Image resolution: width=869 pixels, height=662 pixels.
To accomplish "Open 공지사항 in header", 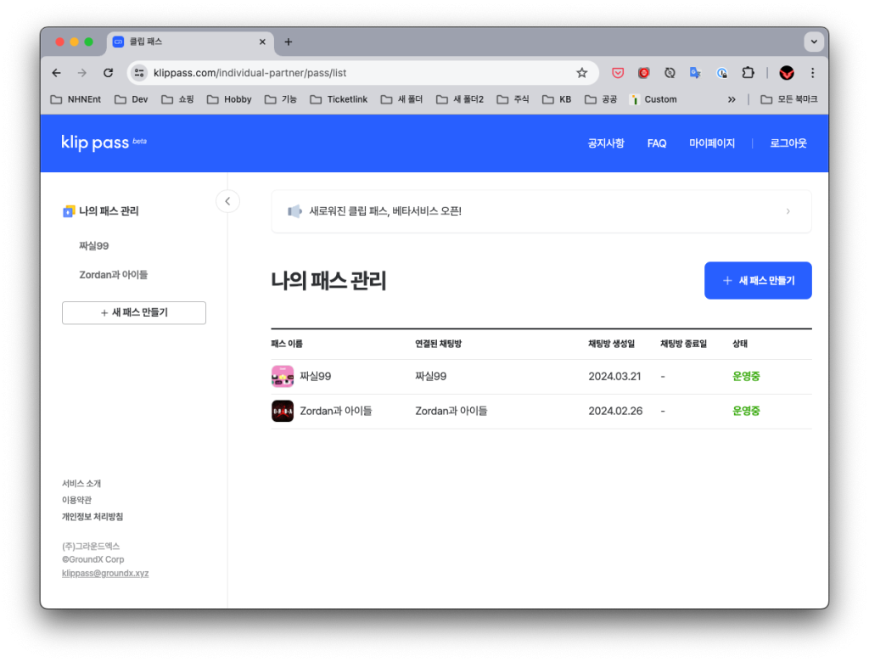I will point(606,143).
